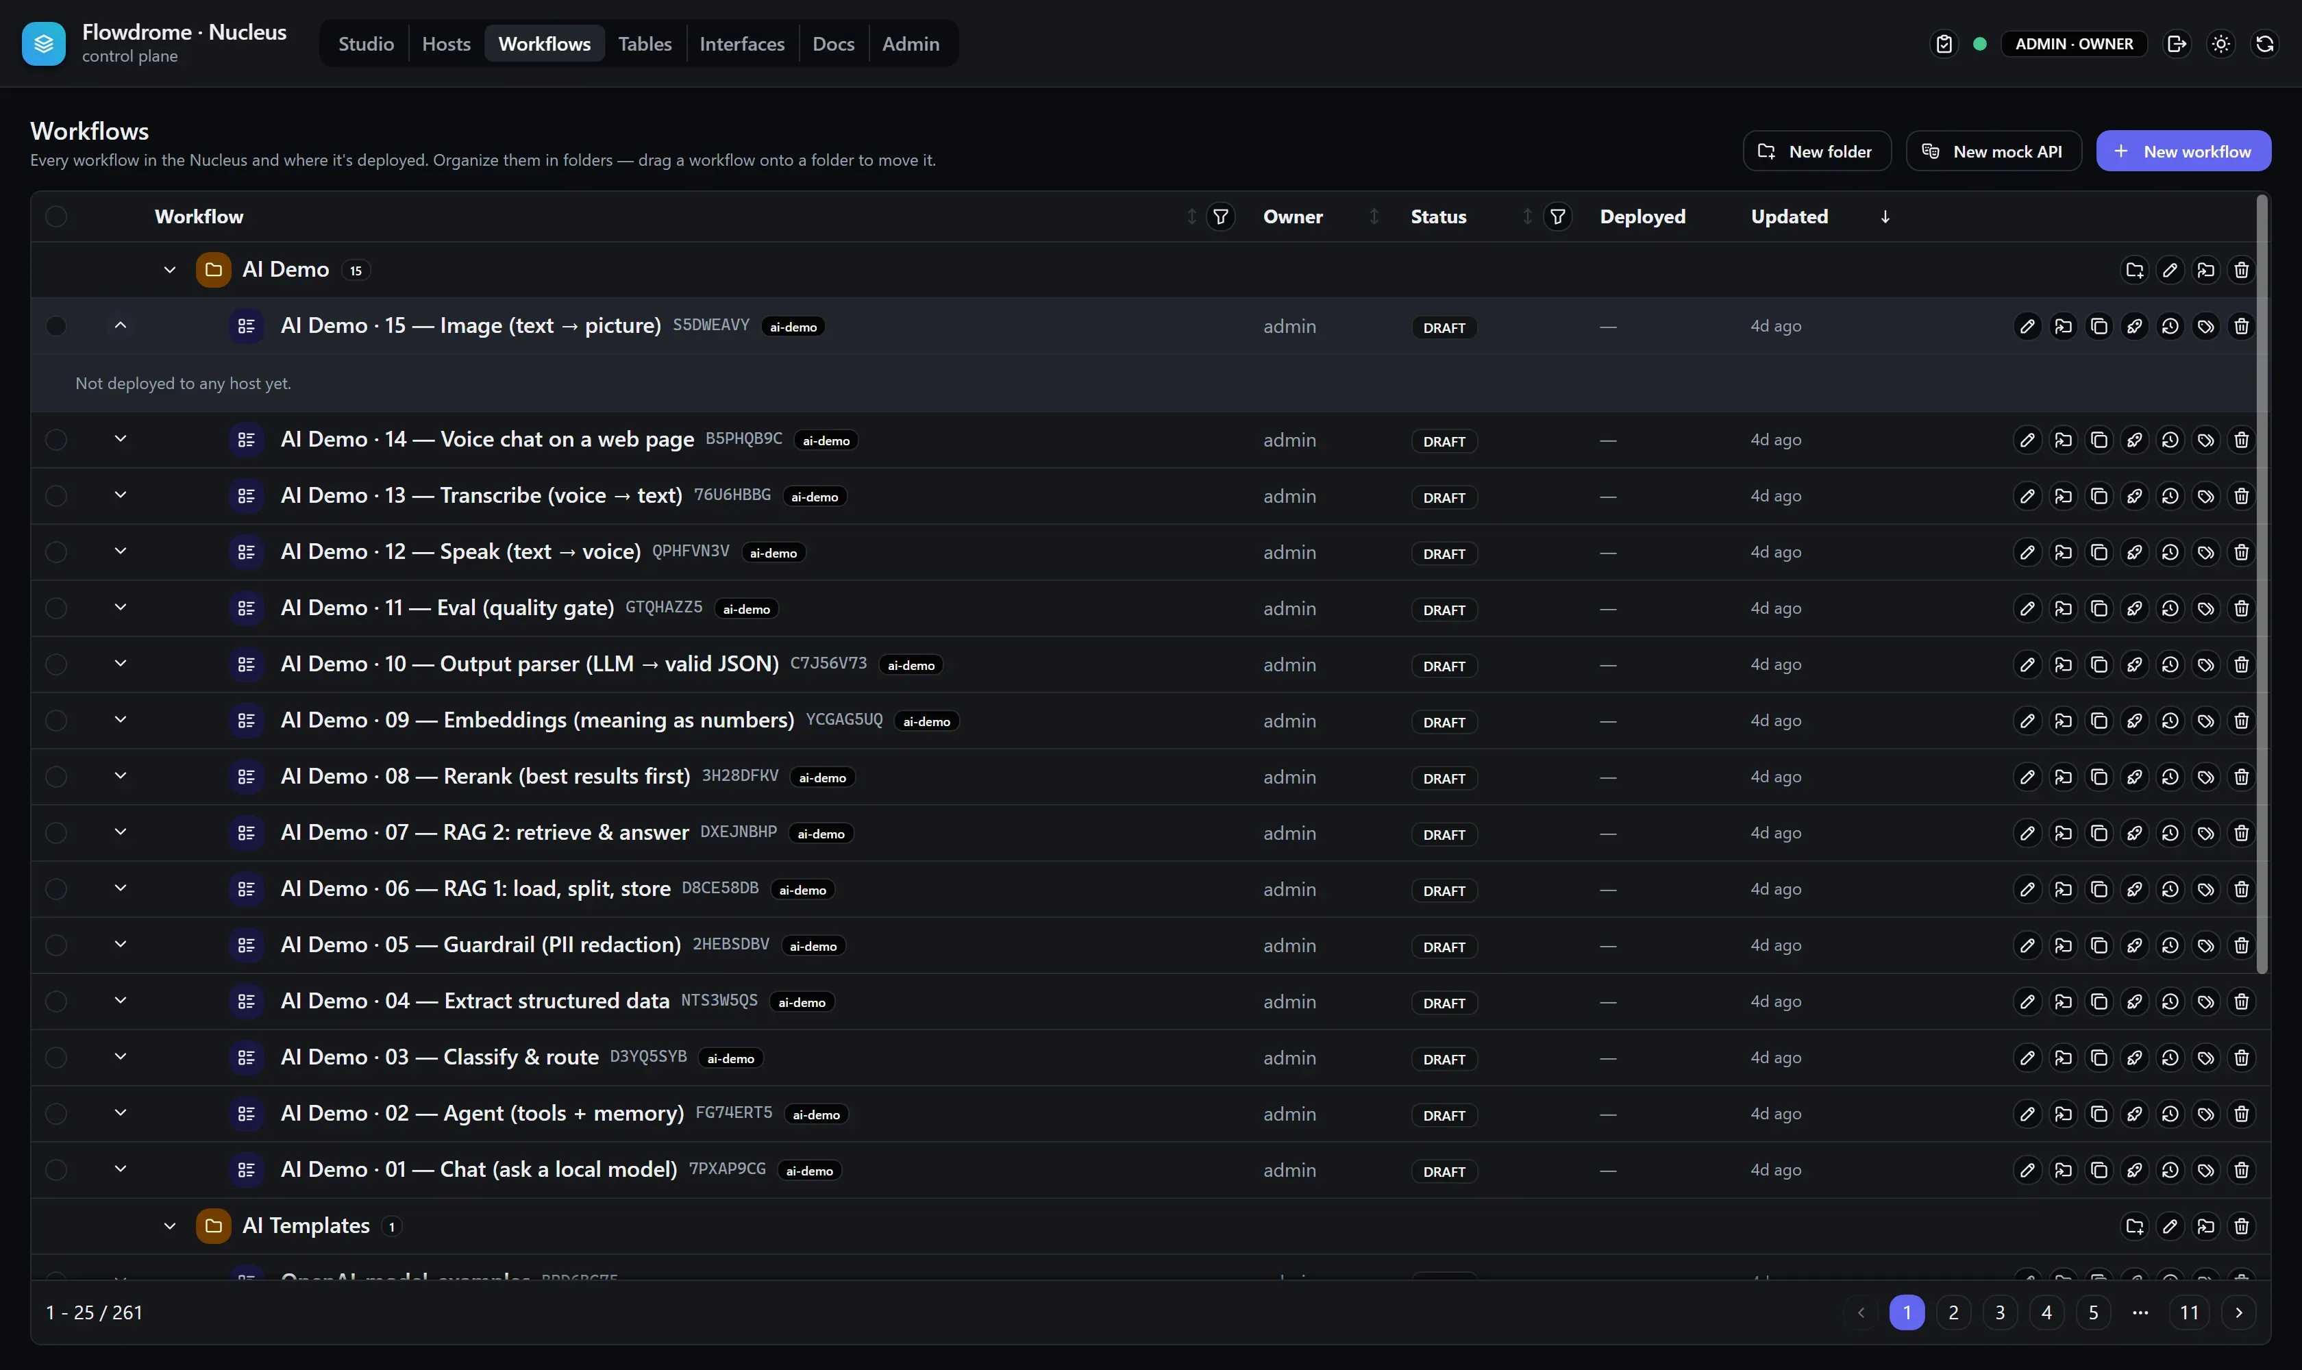2302x1370 pixels.
Task: Go to the next page with the arrow
Action: point(2238,1312)
